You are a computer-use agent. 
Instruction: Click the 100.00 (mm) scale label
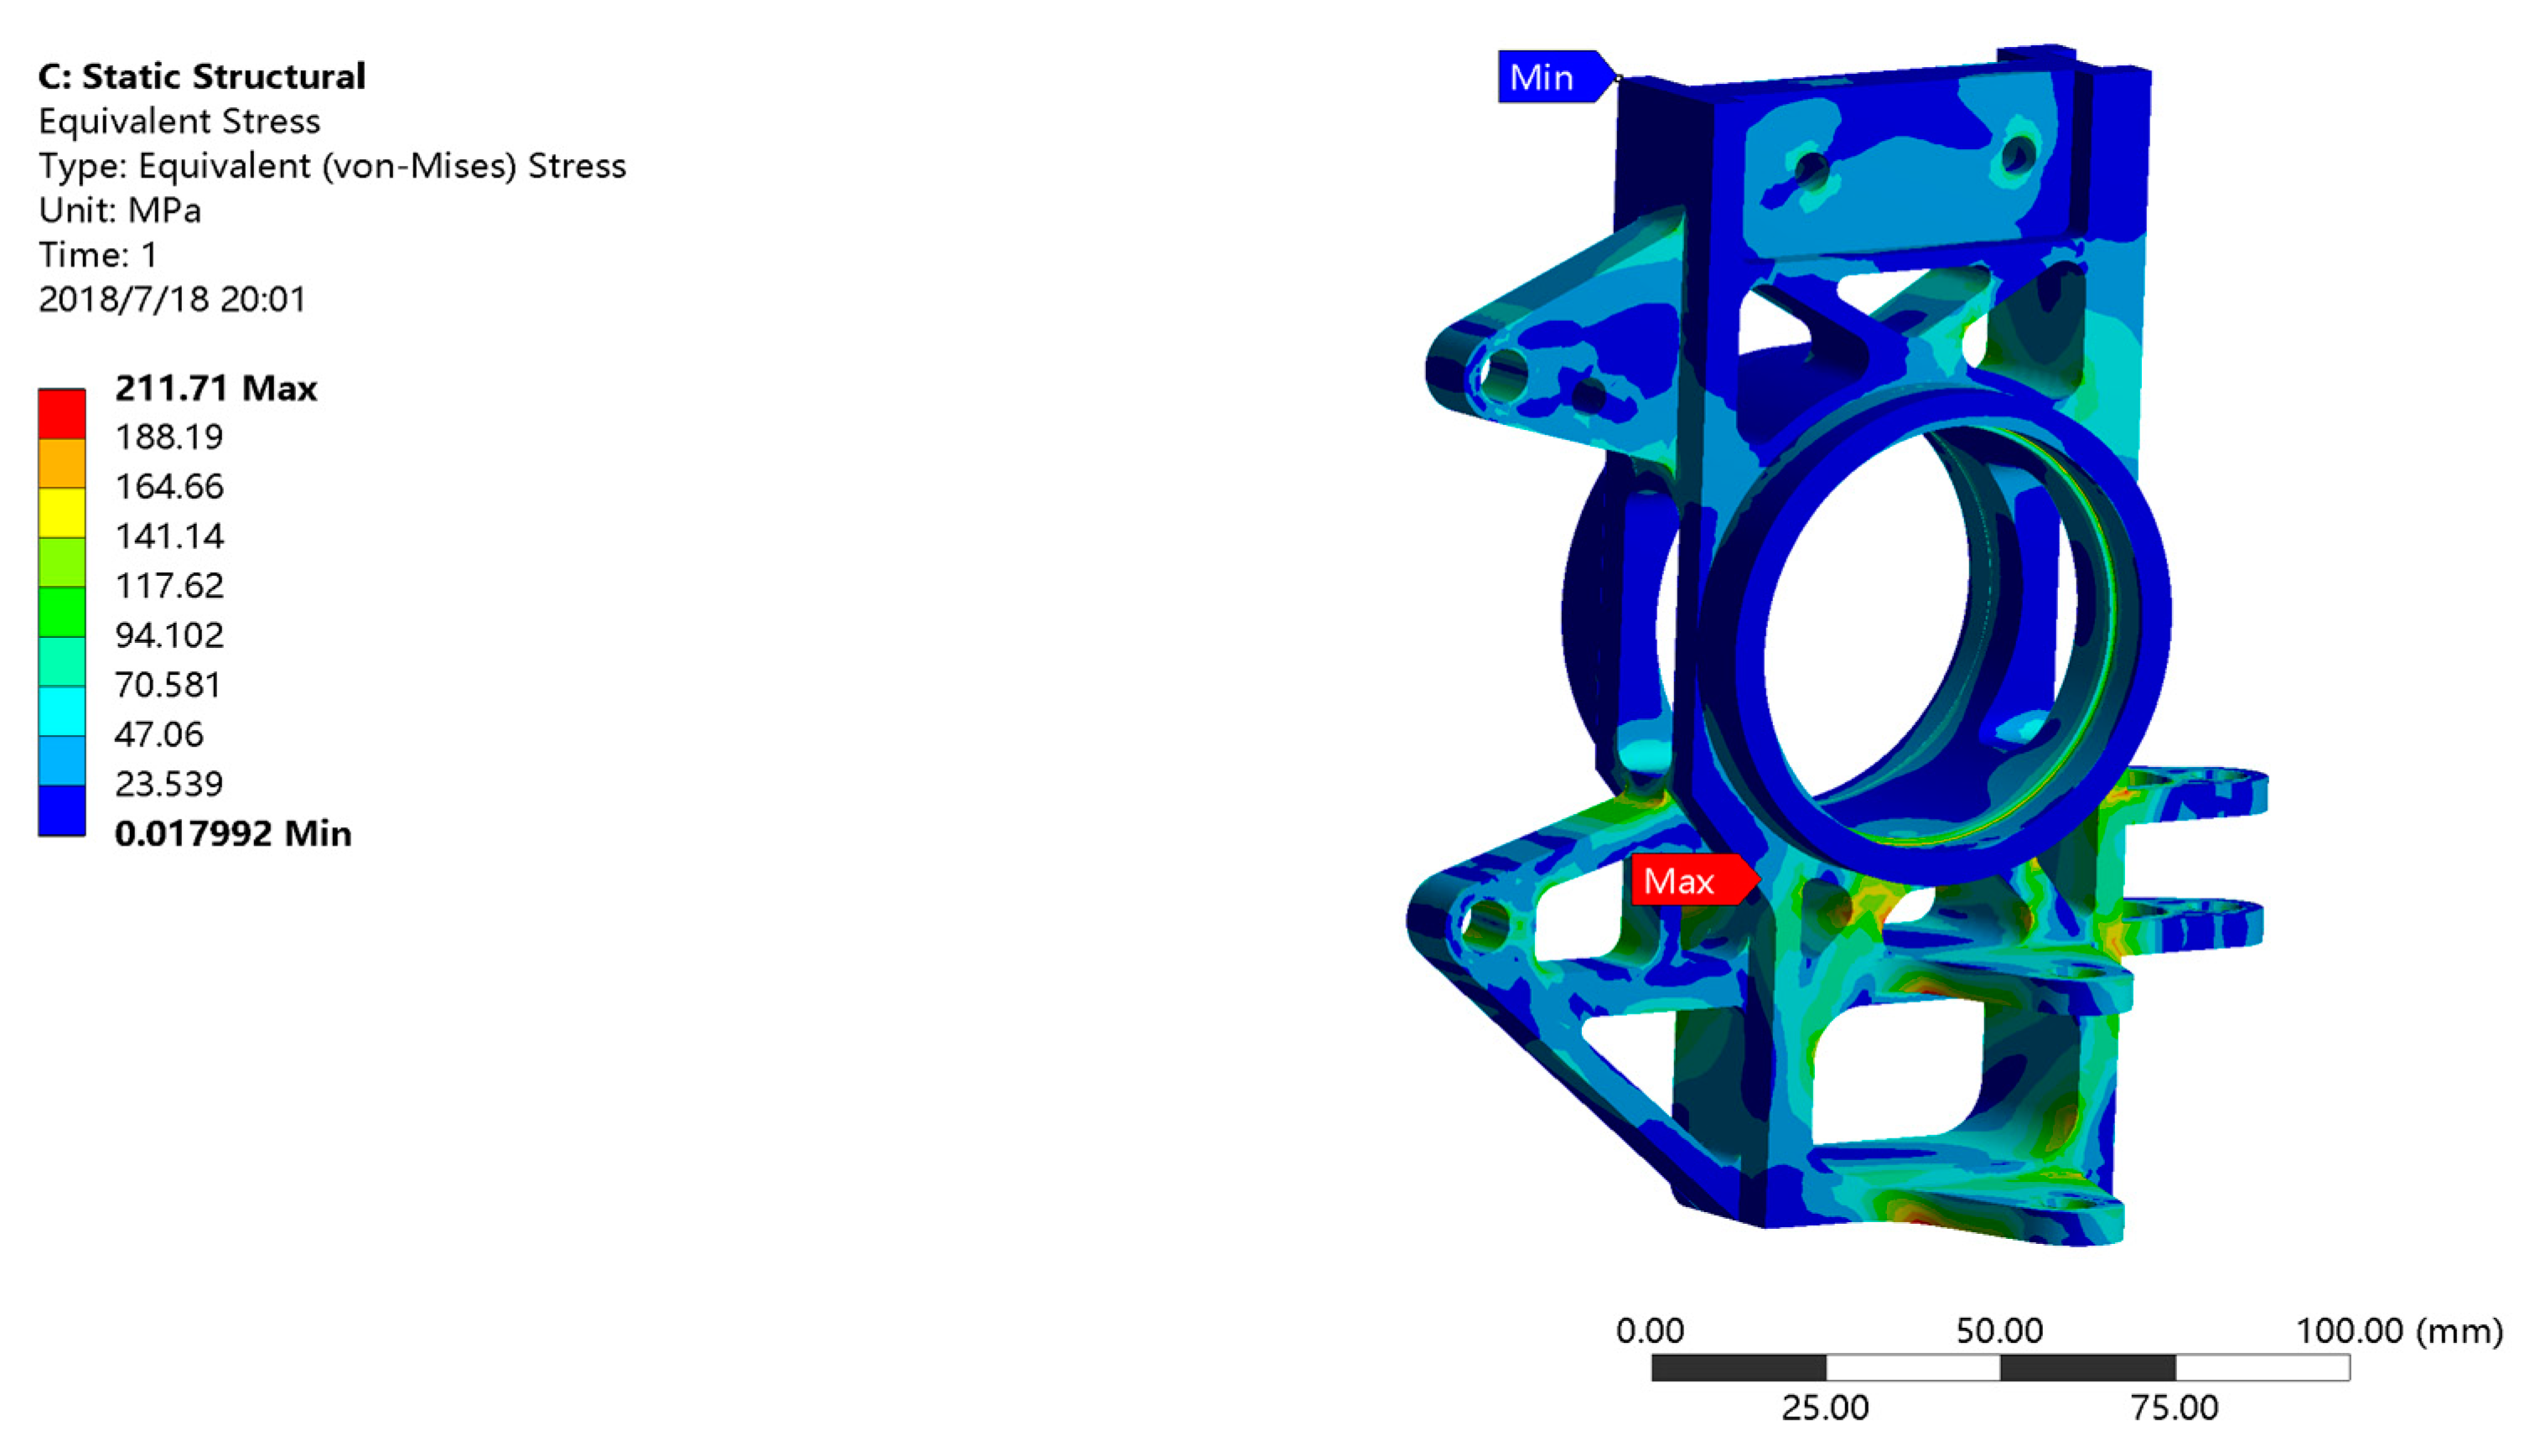[x=2398, y=1331]
